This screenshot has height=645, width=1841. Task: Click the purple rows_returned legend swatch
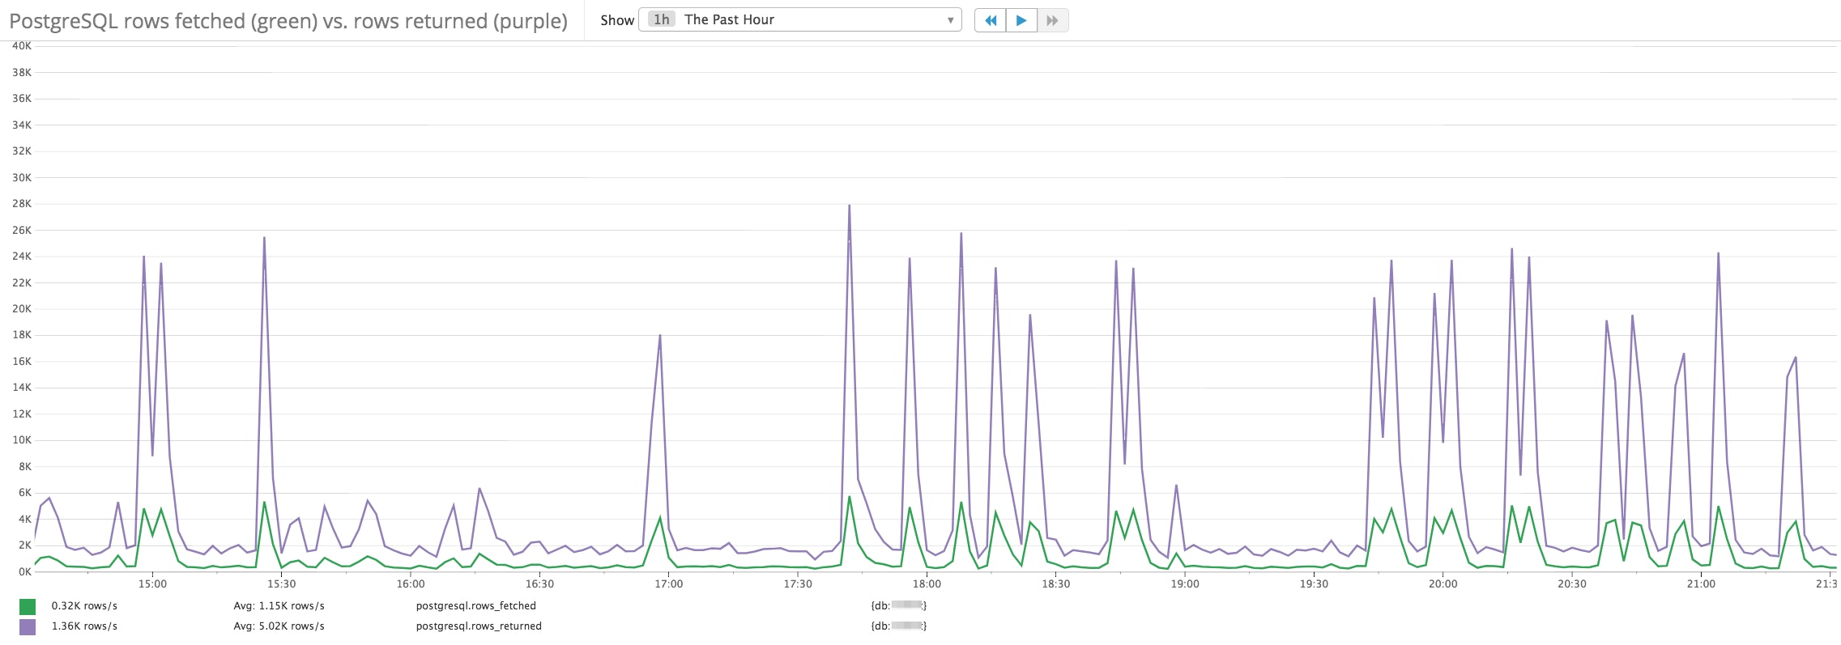pos(28,626)
